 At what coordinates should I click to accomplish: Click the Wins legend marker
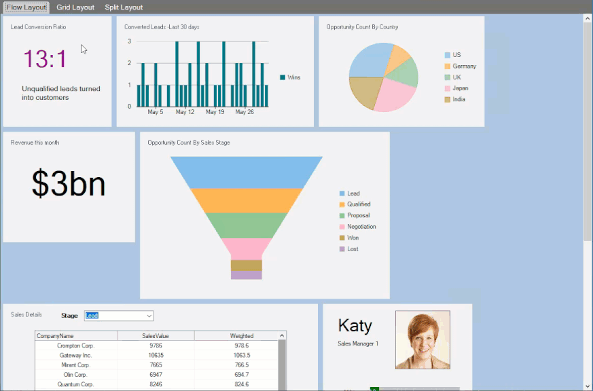pos(283,77)
